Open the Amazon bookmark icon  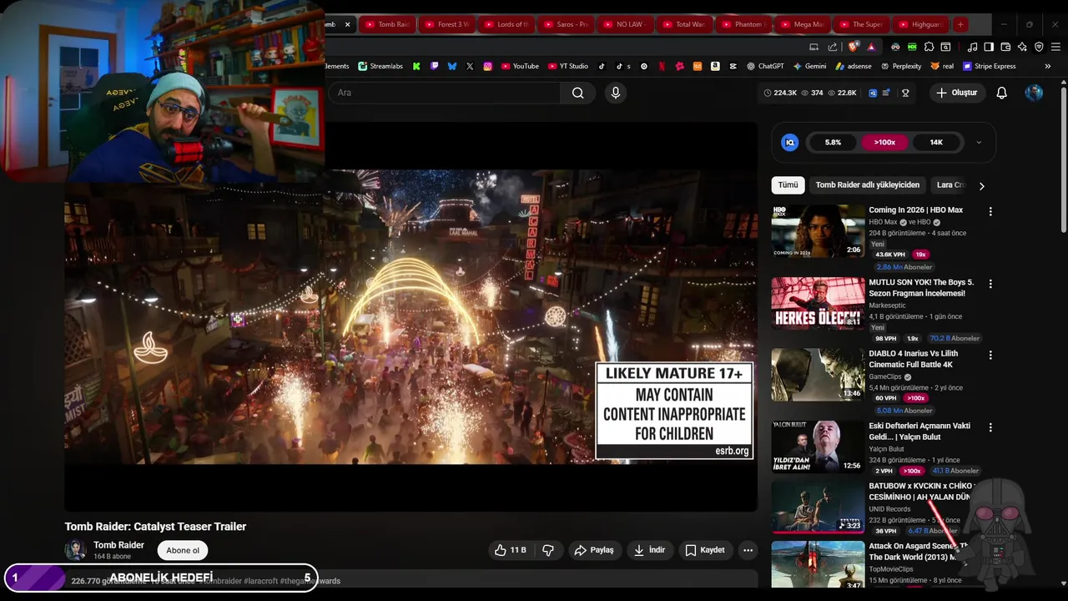pos(715,66)
